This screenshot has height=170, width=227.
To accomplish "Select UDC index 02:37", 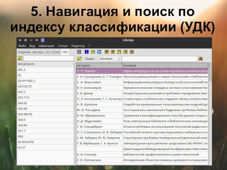I will (x=45, y=148).
